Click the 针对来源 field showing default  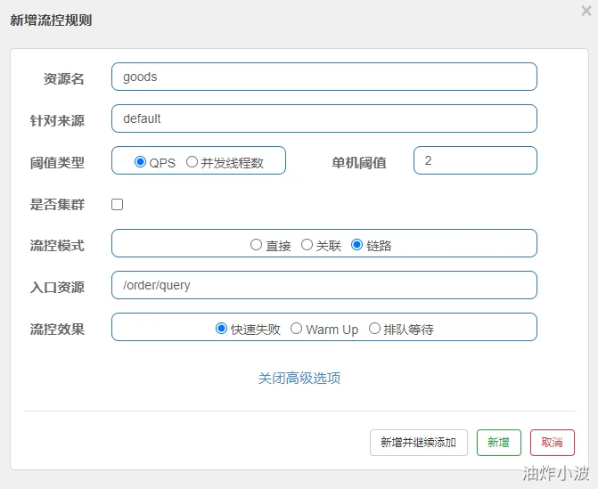click(324, 118)
